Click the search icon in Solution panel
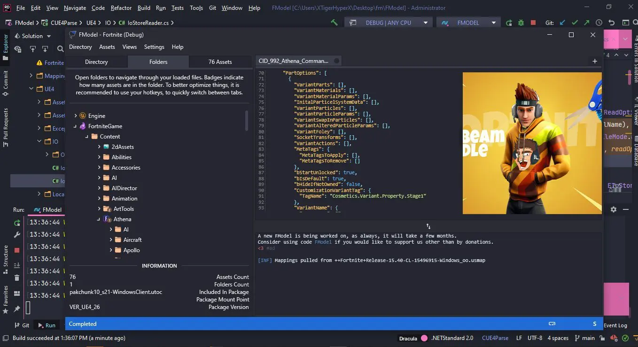The width and height of the screenshot is (638, 347). 60,49
